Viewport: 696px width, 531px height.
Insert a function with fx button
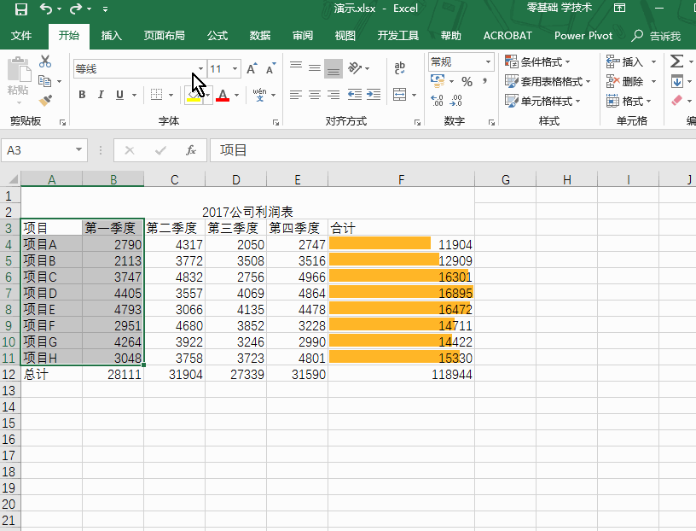191,150
